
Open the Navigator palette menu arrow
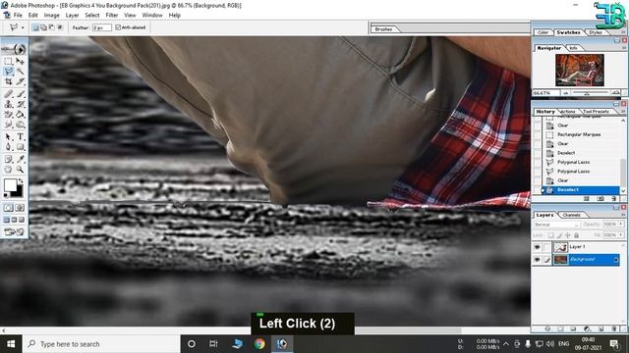pyautogui.click(x=623, y=48)
